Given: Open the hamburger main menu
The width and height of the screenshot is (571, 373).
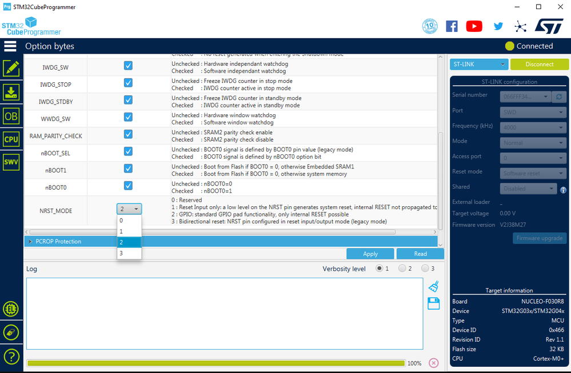Looking at the screenshot, I should pos(10,46).
